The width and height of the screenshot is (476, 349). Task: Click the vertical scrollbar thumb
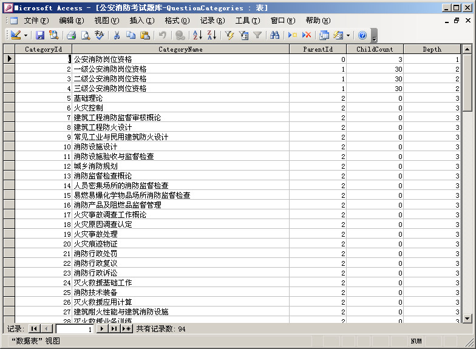[x=467, y=83]
